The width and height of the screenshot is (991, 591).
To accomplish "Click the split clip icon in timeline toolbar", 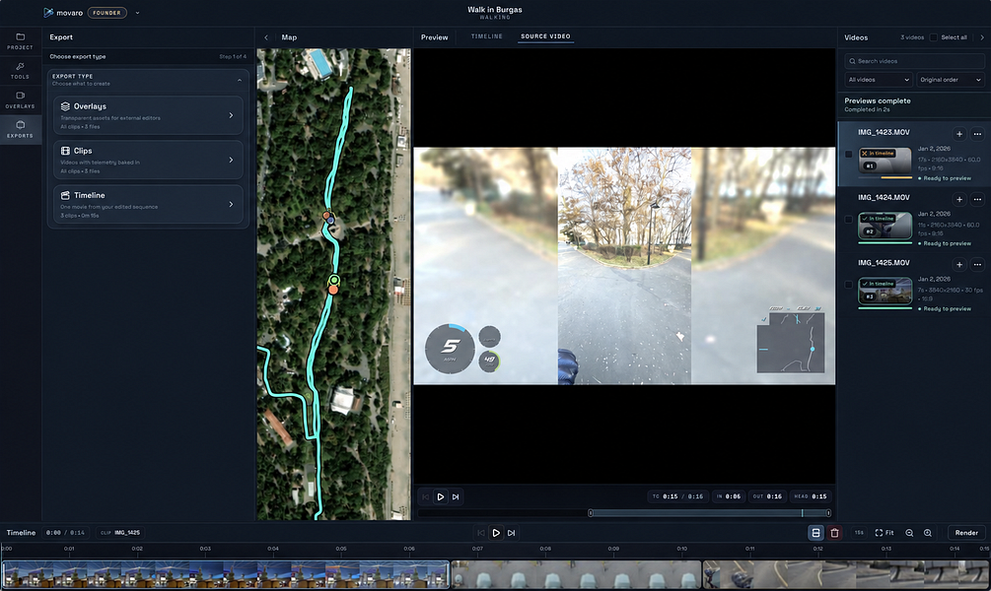I will (815, 533).
